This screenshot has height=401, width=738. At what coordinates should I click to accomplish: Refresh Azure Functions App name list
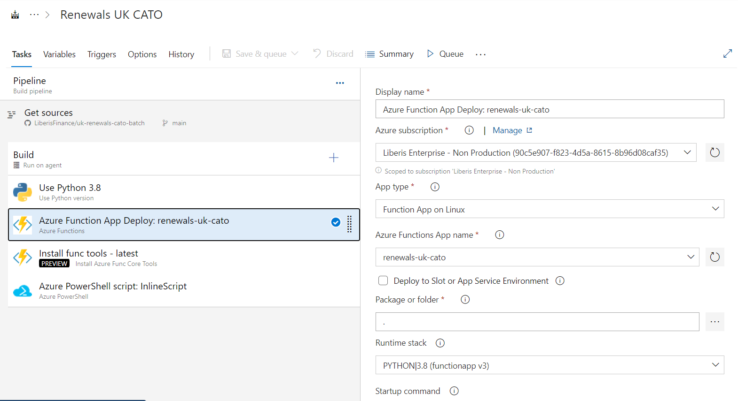tap(714, 257)
